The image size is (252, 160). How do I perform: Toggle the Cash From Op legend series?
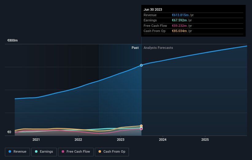112,152
